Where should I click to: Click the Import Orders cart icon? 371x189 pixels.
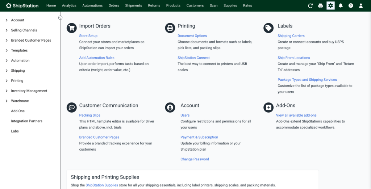[x=72, y=28]
